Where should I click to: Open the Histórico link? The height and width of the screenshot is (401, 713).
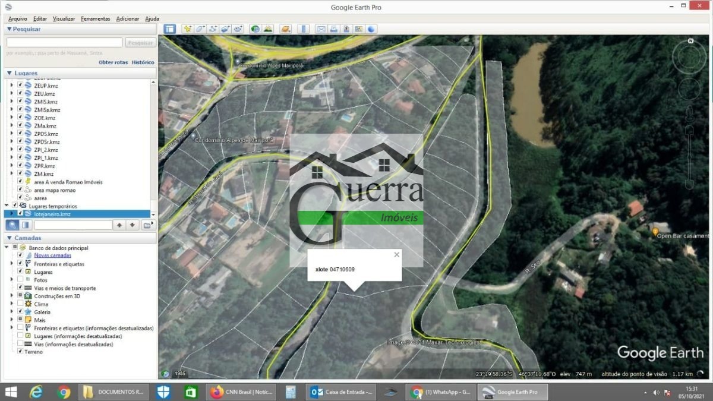tap(143, 62)
